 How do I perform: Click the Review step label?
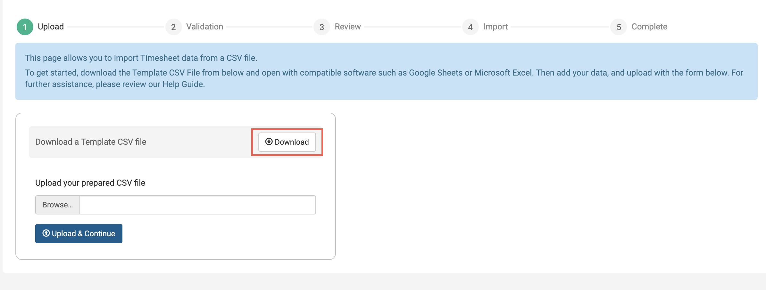(348, 27)
